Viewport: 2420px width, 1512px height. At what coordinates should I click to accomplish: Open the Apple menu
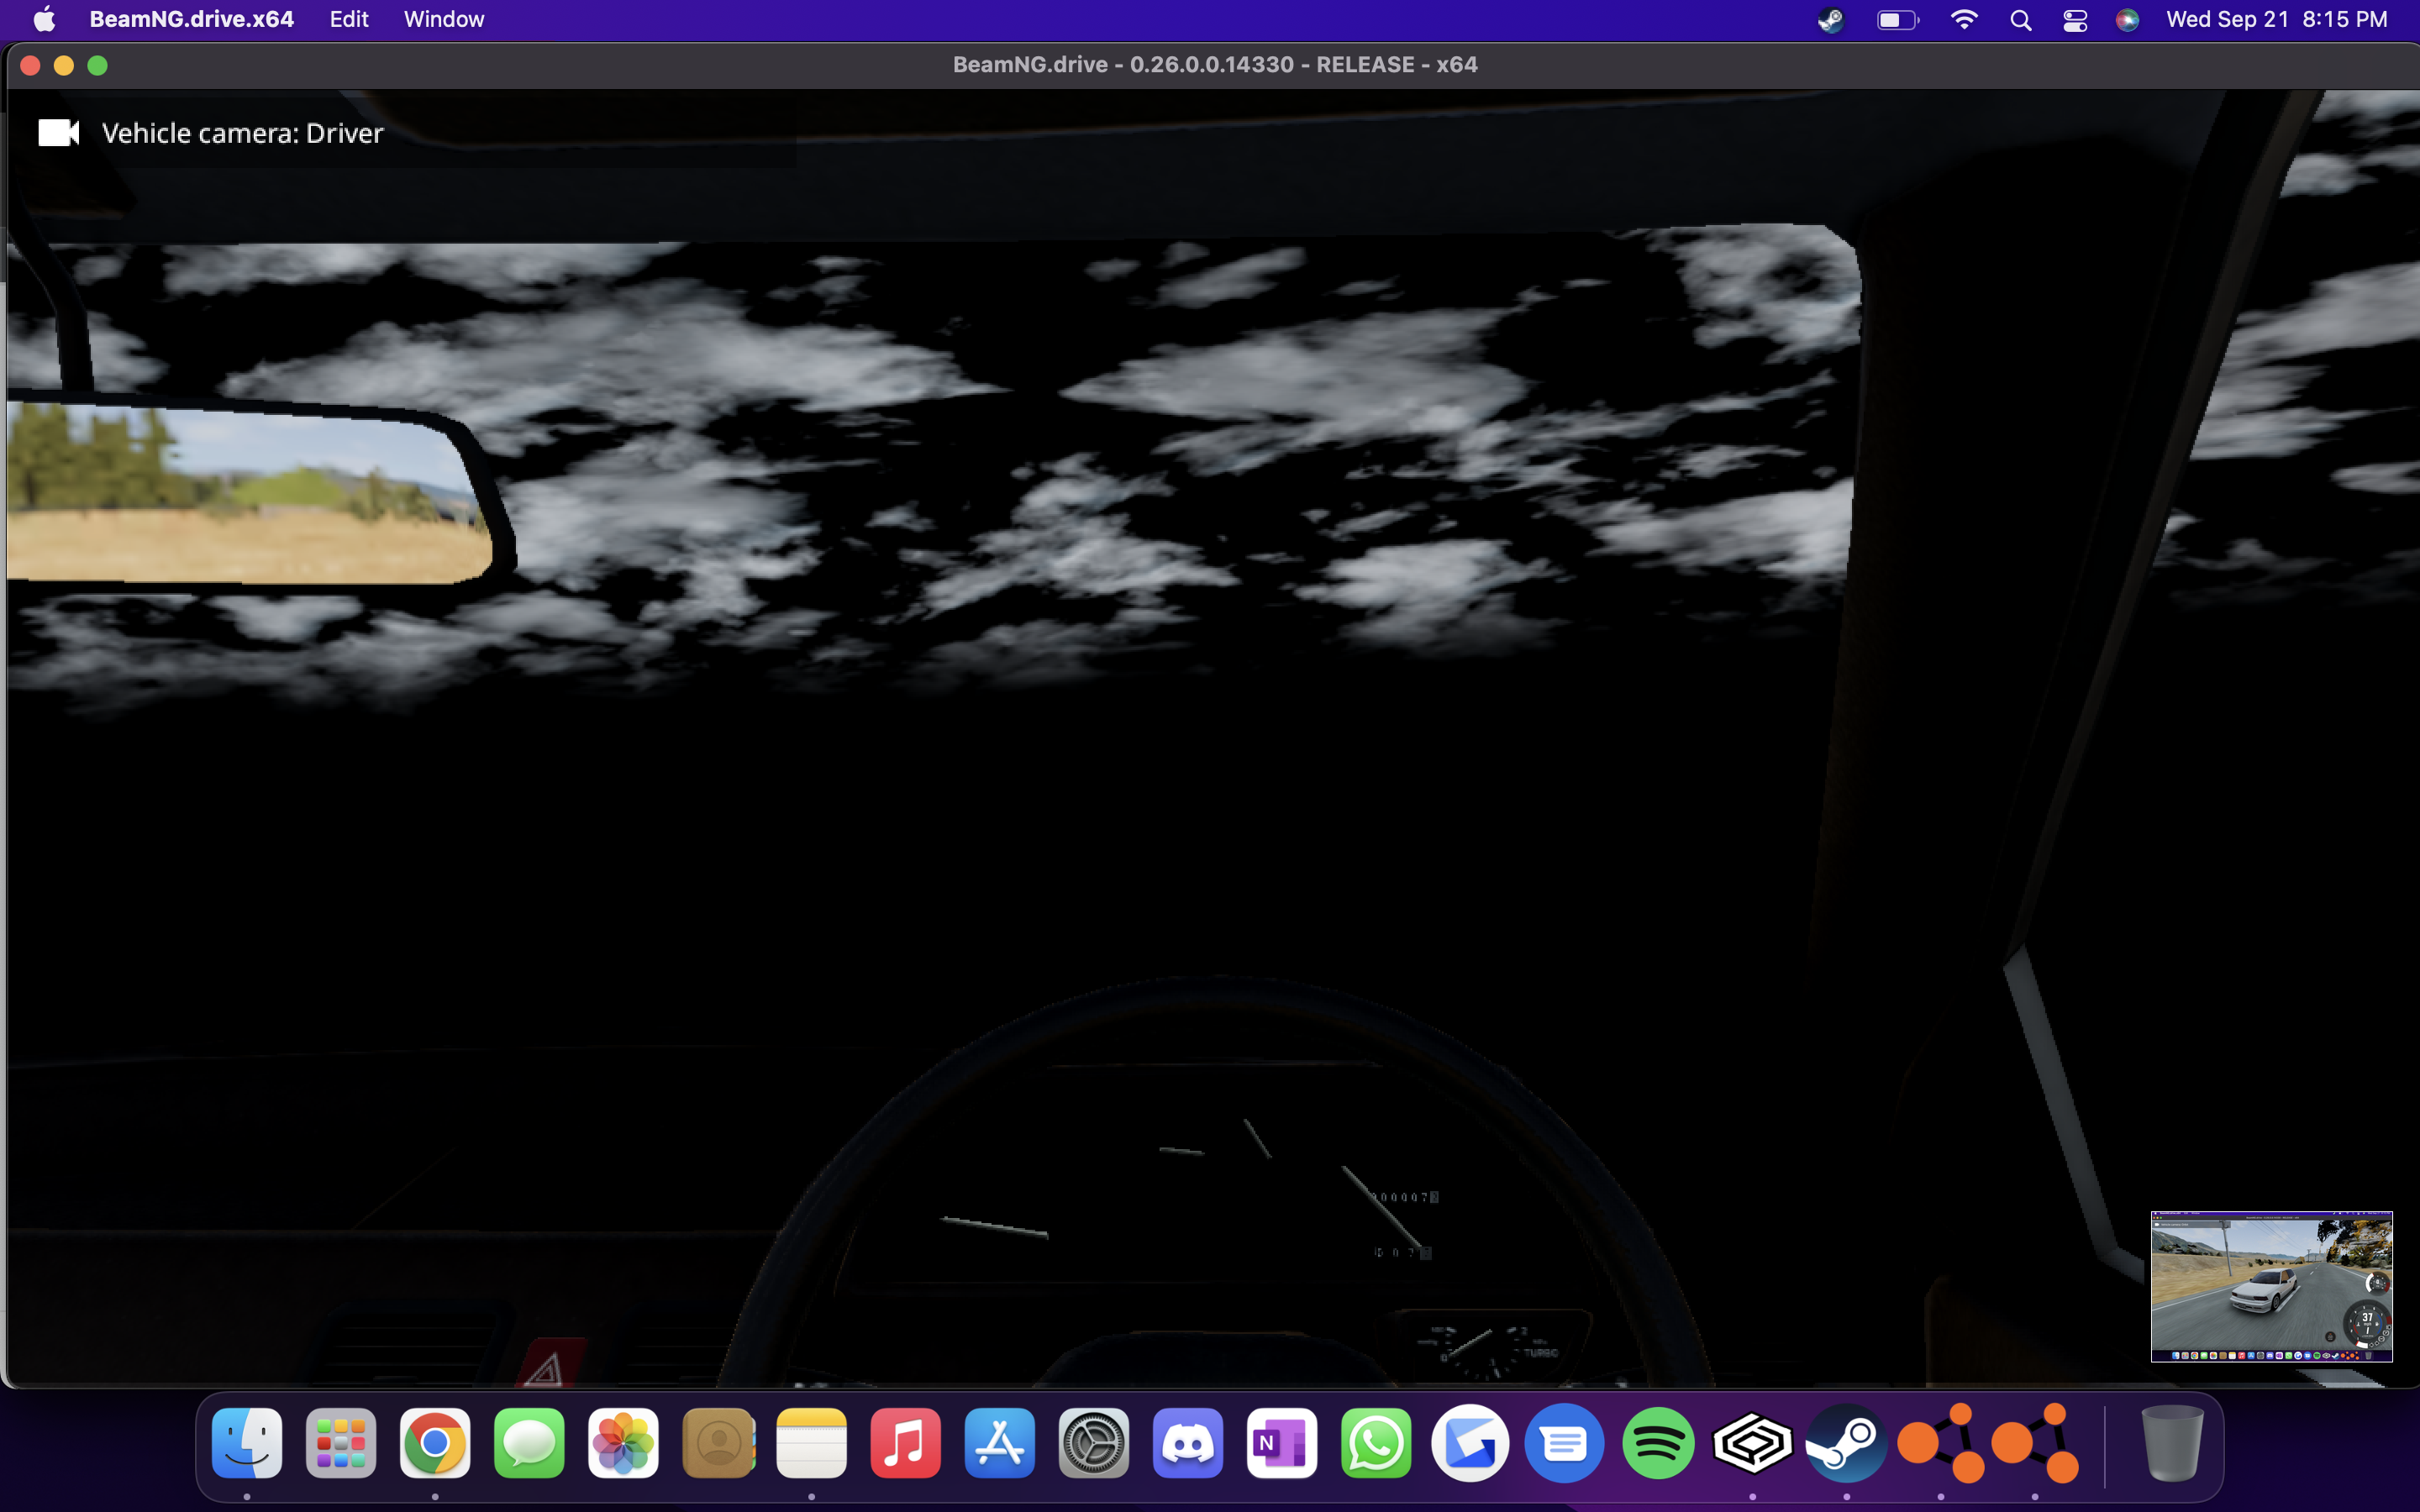(44, 19)
